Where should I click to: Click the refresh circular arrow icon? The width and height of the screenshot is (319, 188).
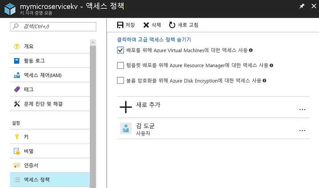click(172, 25)
